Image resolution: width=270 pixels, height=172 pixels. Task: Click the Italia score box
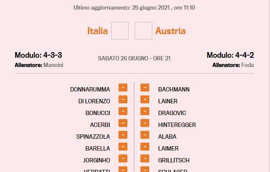120,31
